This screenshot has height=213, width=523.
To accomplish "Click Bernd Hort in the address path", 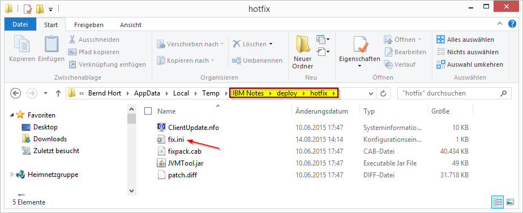I will click(104, 93).
